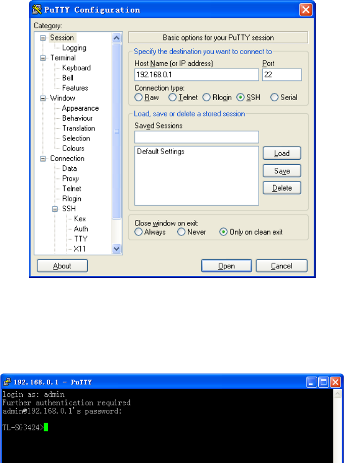Maximize the 192.168.0.1 PuTTY terminal window
344x463 pixels.
click(x=323, y=383)
